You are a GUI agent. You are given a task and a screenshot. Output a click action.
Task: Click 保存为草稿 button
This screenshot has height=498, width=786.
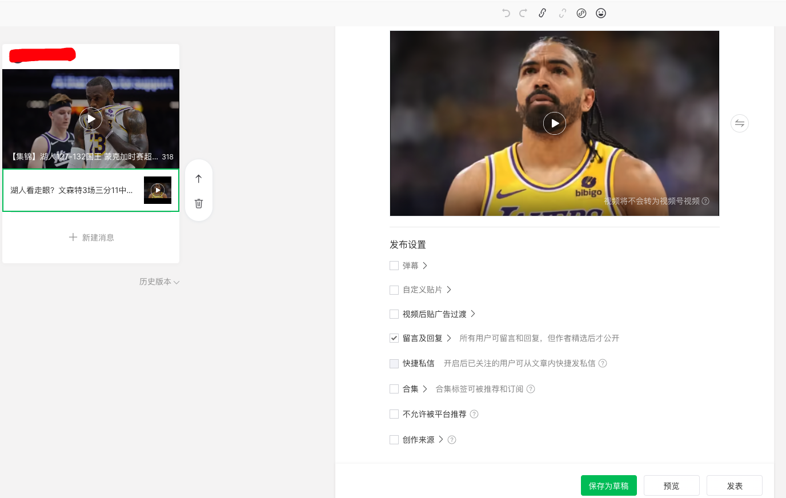point(609,485)
